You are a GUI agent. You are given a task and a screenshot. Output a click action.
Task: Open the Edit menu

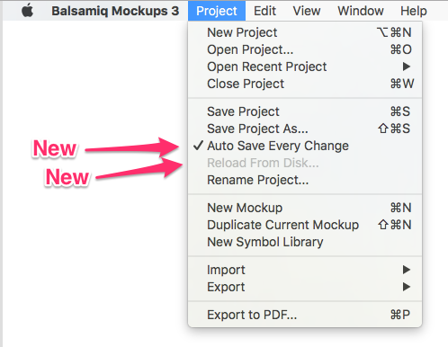coord(264,11)
